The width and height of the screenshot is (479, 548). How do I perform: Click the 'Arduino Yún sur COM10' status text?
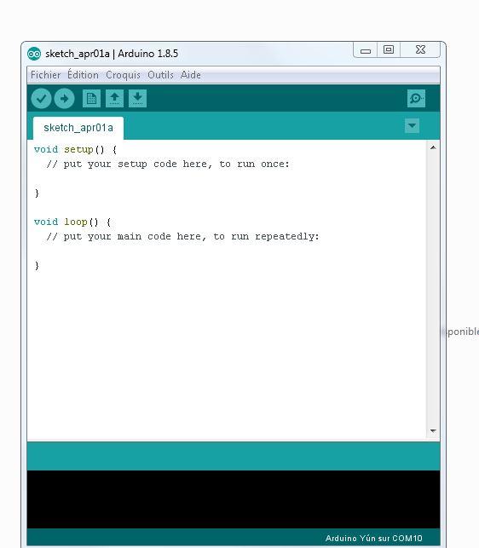[x=374, y=539]
